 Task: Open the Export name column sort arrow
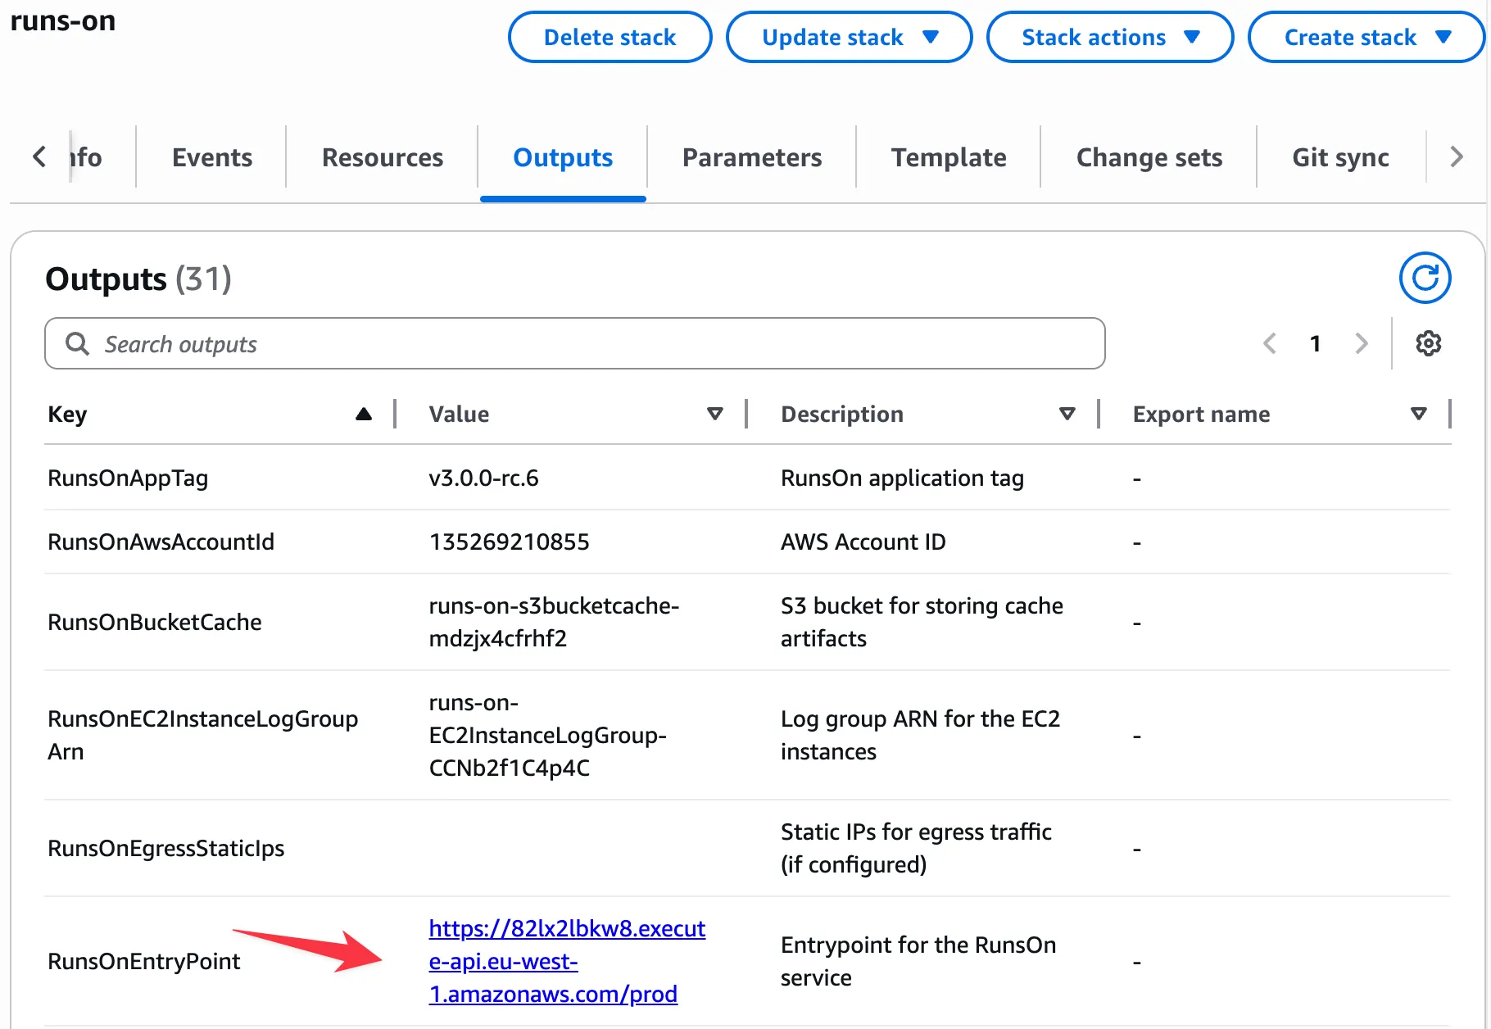[x=1418, y=414]
